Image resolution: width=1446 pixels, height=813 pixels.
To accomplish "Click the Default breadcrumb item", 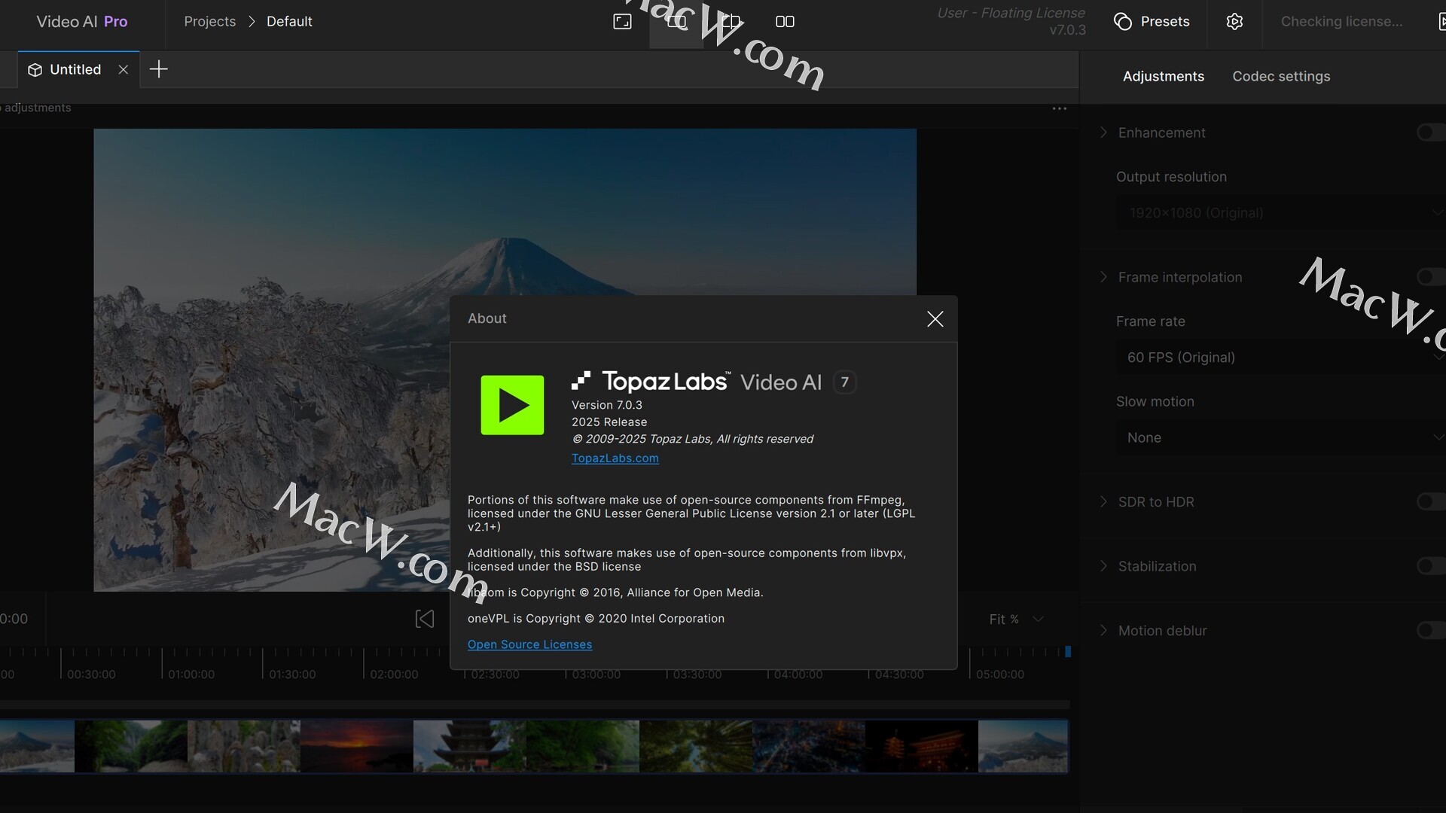I will pos(289,22).
